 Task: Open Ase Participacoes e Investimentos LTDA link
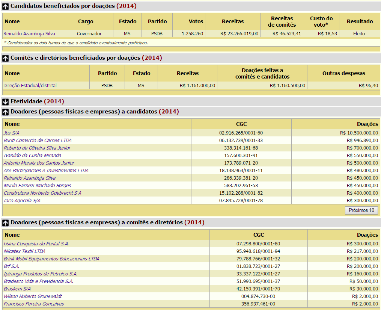pyautogui.click(x=46, y=171)
